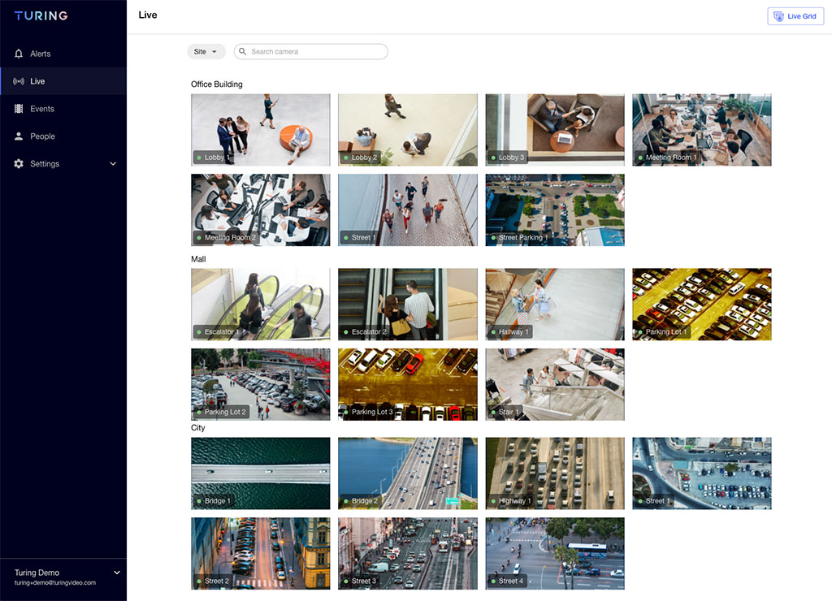Click the 'City' section heading
832x601 pixels.
coord(198,427)
